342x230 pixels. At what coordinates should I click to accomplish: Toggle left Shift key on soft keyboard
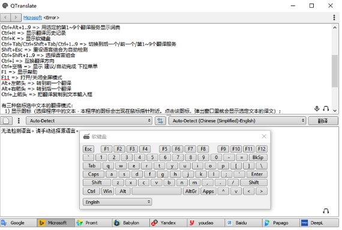click(x=97, y=183)
